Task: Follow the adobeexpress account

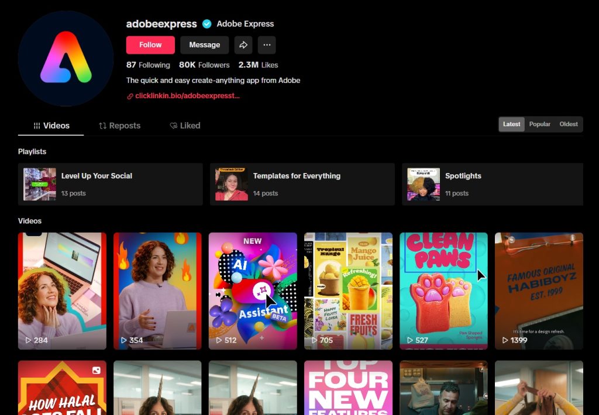Action: coord(150,45)
